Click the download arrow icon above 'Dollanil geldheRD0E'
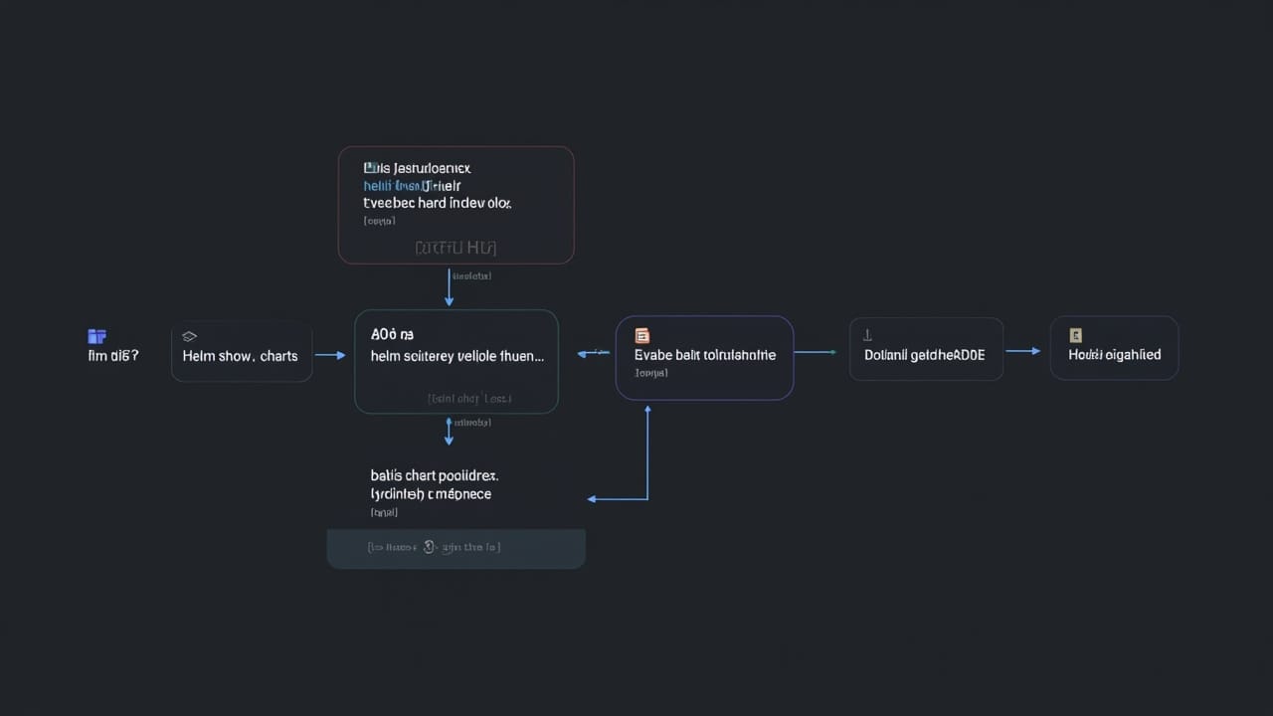The width and height of the screenshot is (1273, 716). (x=865, y=337)
